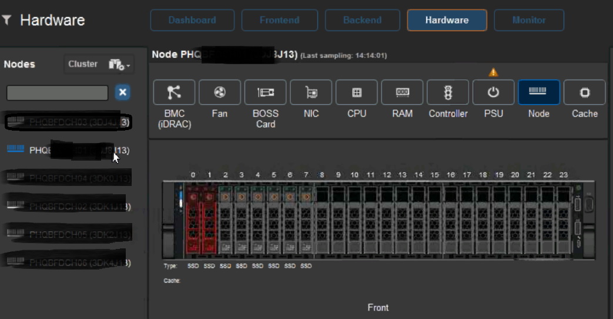This screenshot has width=613, height=319.
Task: Select the highlighted blue node ending J13
Action: 68,150
